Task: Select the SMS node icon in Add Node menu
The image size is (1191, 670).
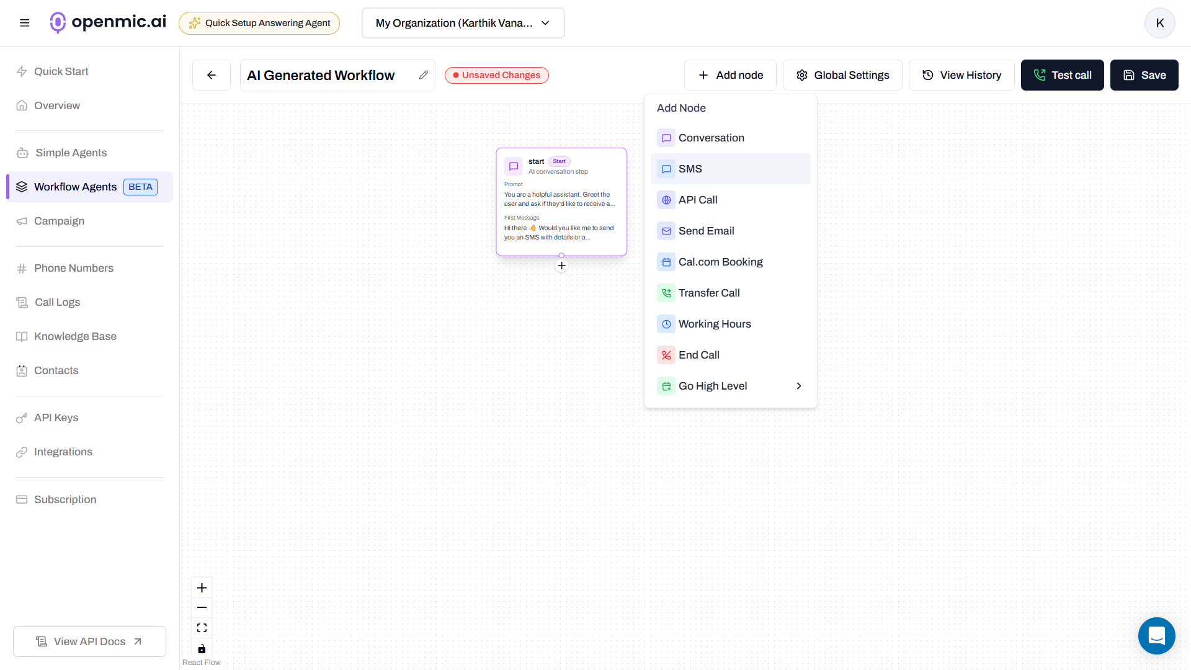Action: (x=666, y=169)
